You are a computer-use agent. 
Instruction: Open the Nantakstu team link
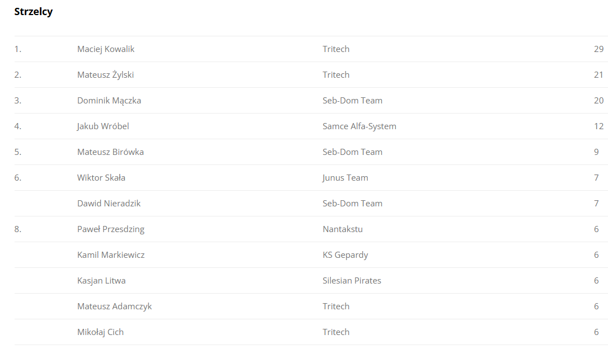coord(343,229)
